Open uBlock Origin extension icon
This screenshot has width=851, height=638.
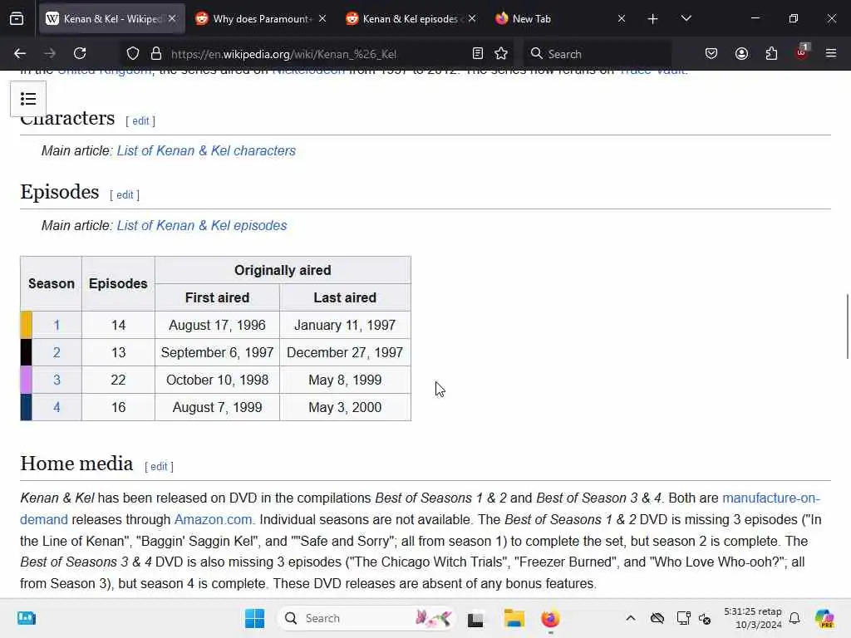click(802, 52)
